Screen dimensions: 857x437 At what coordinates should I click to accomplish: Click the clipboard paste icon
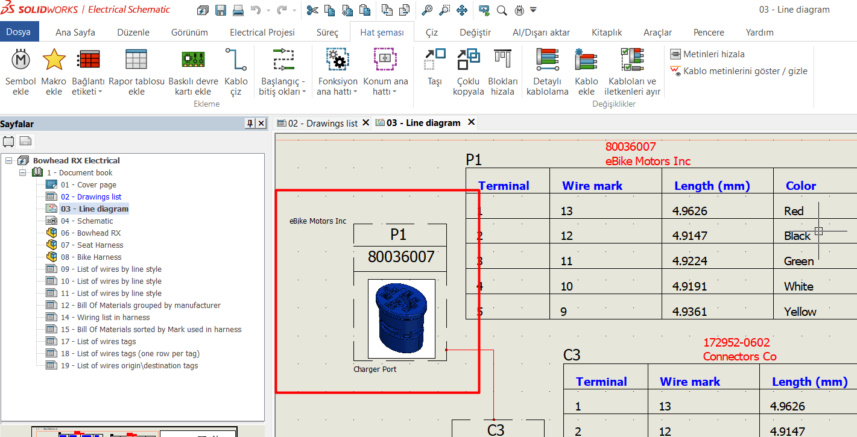[365, 10]
